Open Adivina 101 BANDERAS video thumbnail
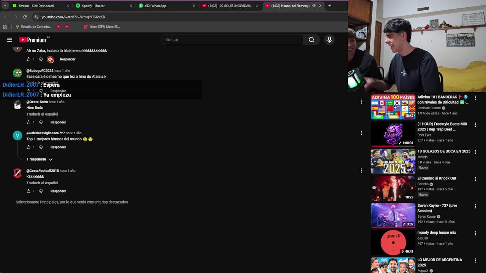486x273 pixels. coord(393,107)
